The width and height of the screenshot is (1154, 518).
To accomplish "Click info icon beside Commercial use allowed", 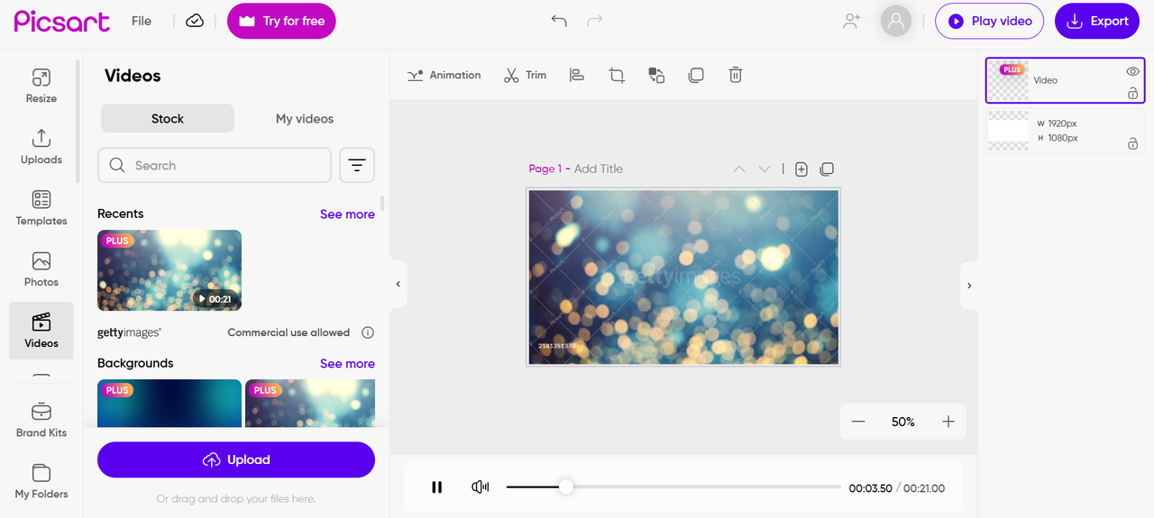I will [368, 332].
